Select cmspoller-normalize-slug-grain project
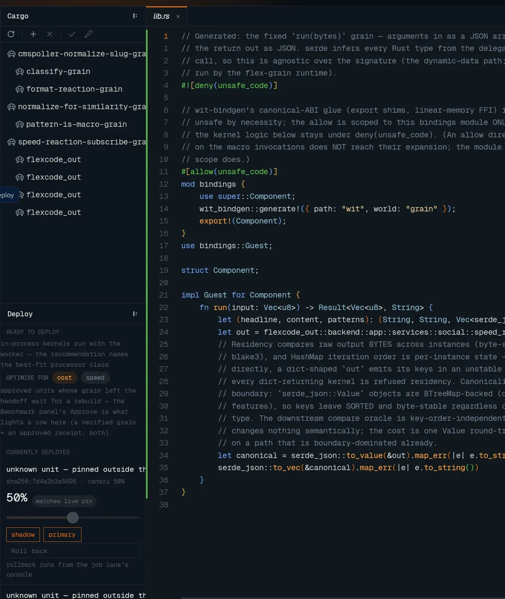The width and height of the screenshot is (505, 599). pos(73,54)
